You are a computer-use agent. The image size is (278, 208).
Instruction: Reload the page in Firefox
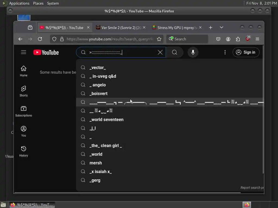(40, 39)
